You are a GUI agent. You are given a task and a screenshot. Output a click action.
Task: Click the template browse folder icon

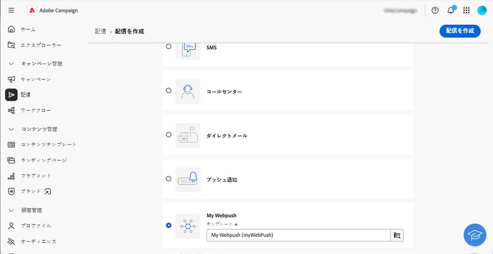pos(397,235)
